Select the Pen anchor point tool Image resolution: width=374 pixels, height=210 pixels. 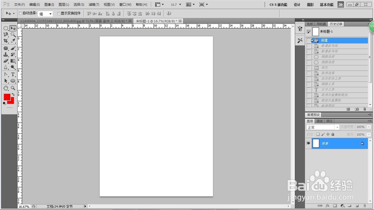coord(6,75)
